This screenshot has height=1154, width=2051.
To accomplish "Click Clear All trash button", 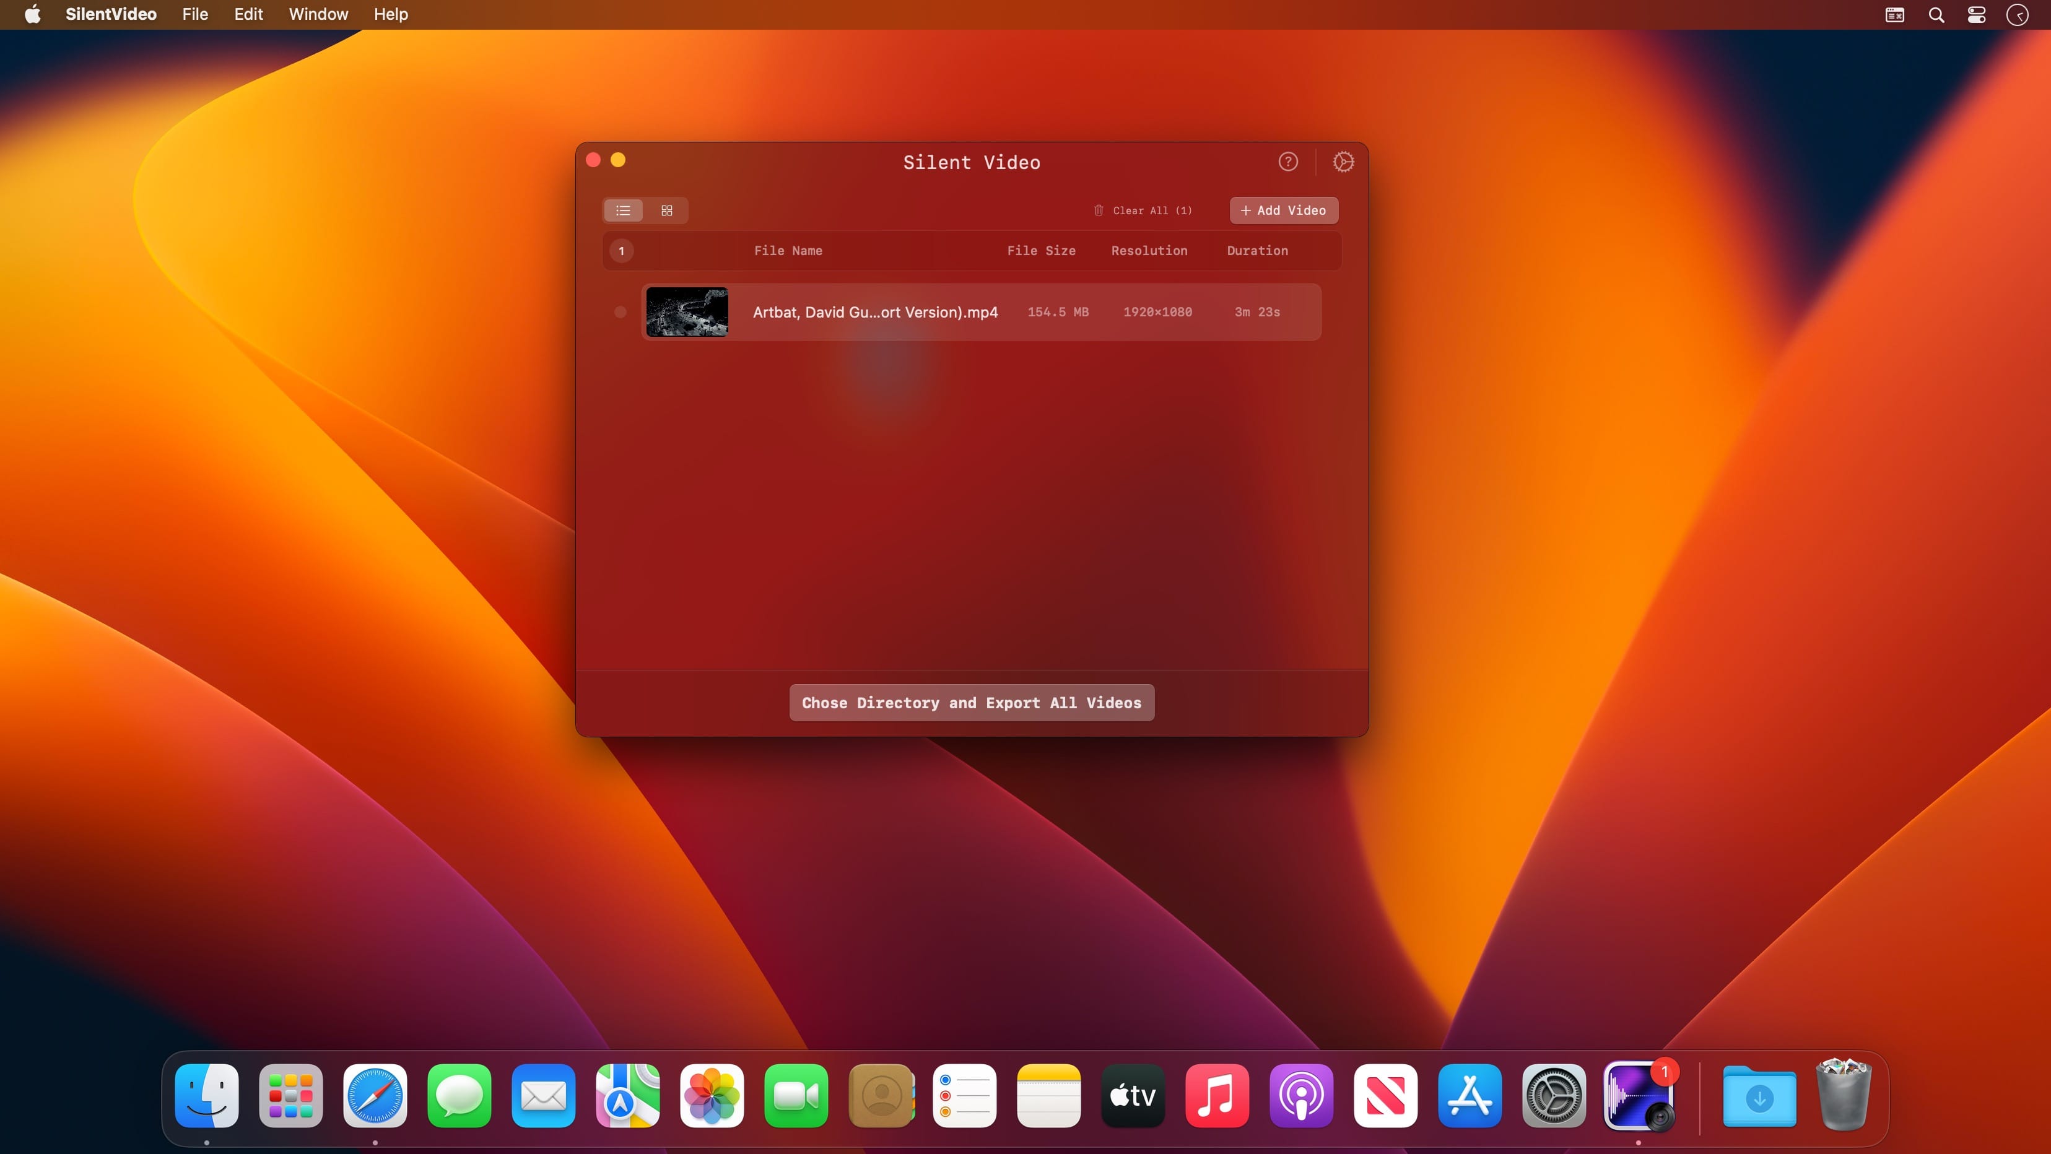I will pos(1143,210).
